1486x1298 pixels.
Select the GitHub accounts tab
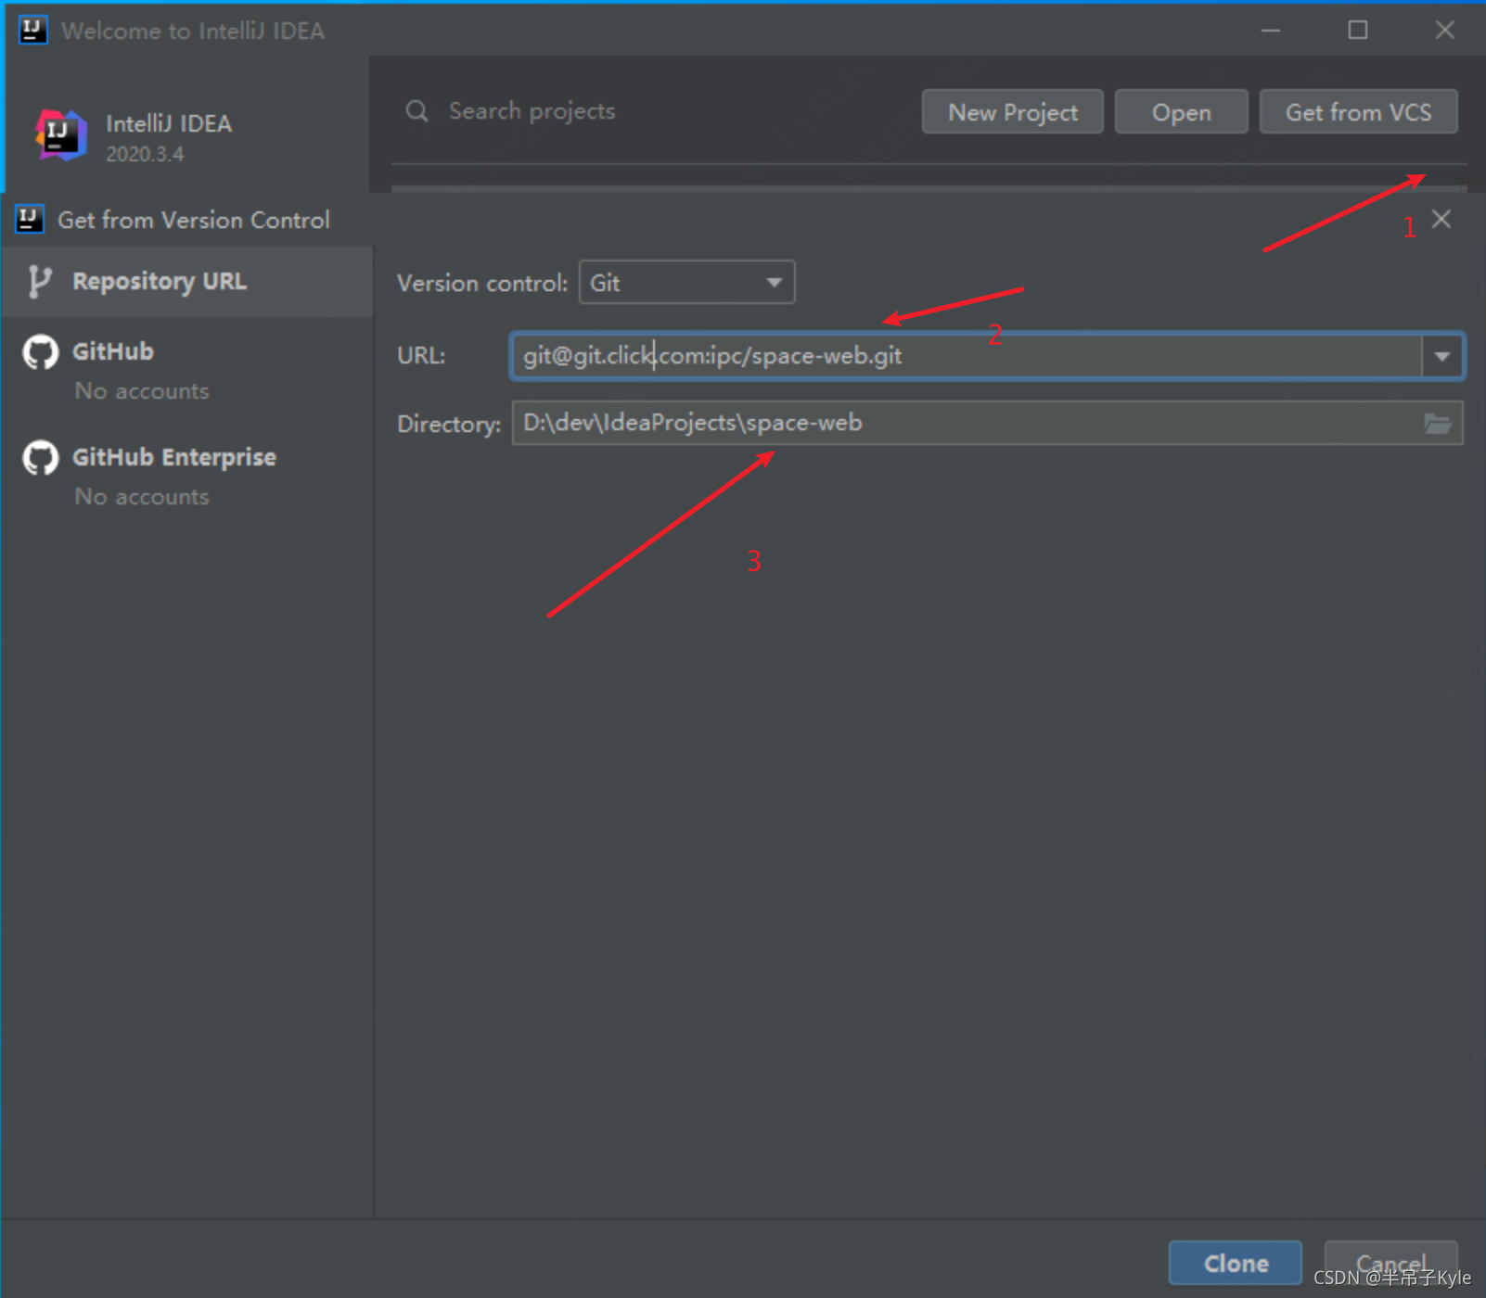(x=187, y=370)
